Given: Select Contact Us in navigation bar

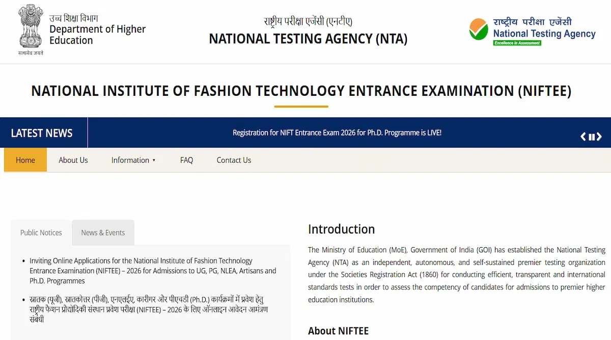Looking at the screenshot, I should coord(234,160).
